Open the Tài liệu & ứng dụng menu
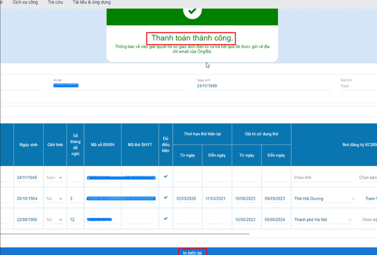 coord(91,2)
